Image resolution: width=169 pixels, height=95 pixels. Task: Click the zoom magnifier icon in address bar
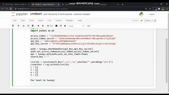pyautogui.click(x=146, y=9)
